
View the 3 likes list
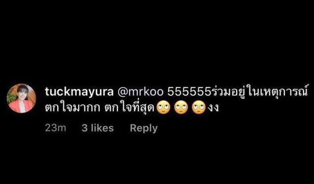click(97, 128)
